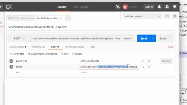Click the request URL field
The width and height of the screenshot is (187, 105).
[x=75, y=38]
